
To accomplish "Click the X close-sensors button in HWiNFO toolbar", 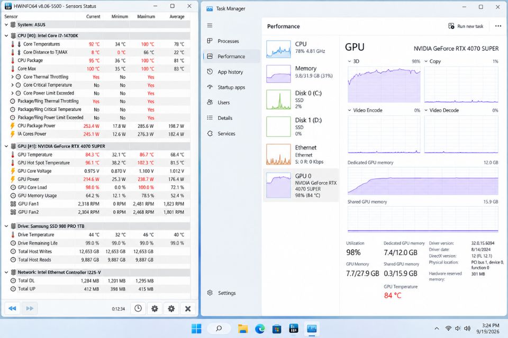I will [187, 308].
